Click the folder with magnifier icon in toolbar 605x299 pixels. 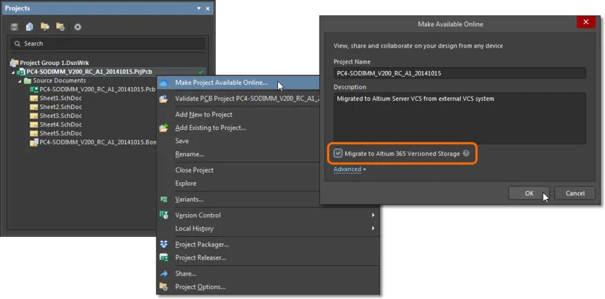pyautogui.click(x=45, y=27)
